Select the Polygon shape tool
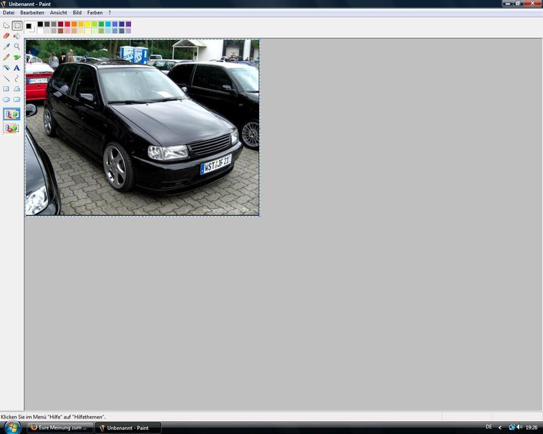 click(x=16, y=89)
